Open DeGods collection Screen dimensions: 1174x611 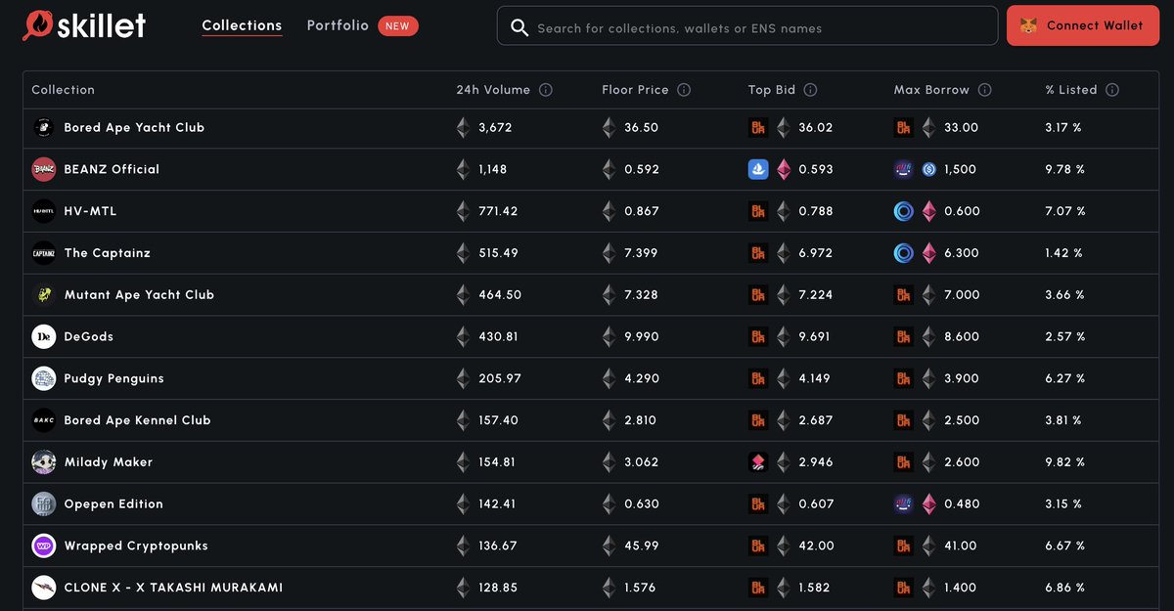(x=88, y=336)
